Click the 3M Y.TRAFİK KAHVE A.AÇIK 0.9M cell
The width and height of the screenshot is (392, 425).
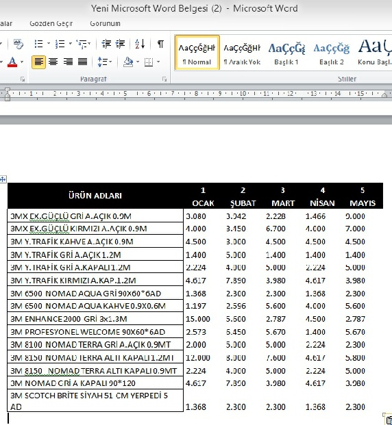click(x=95, y=241)
